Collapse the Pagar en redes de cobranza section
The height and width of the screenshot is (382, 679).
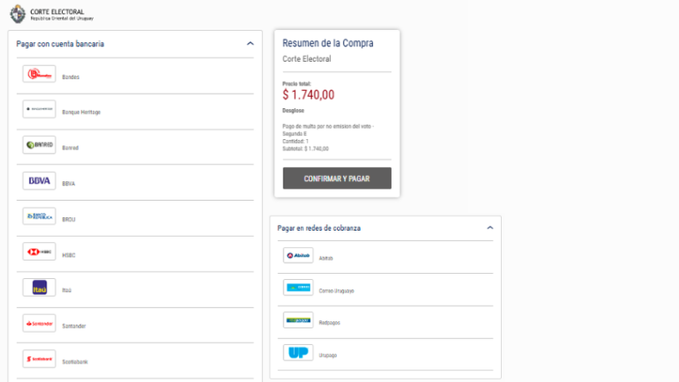490,227
